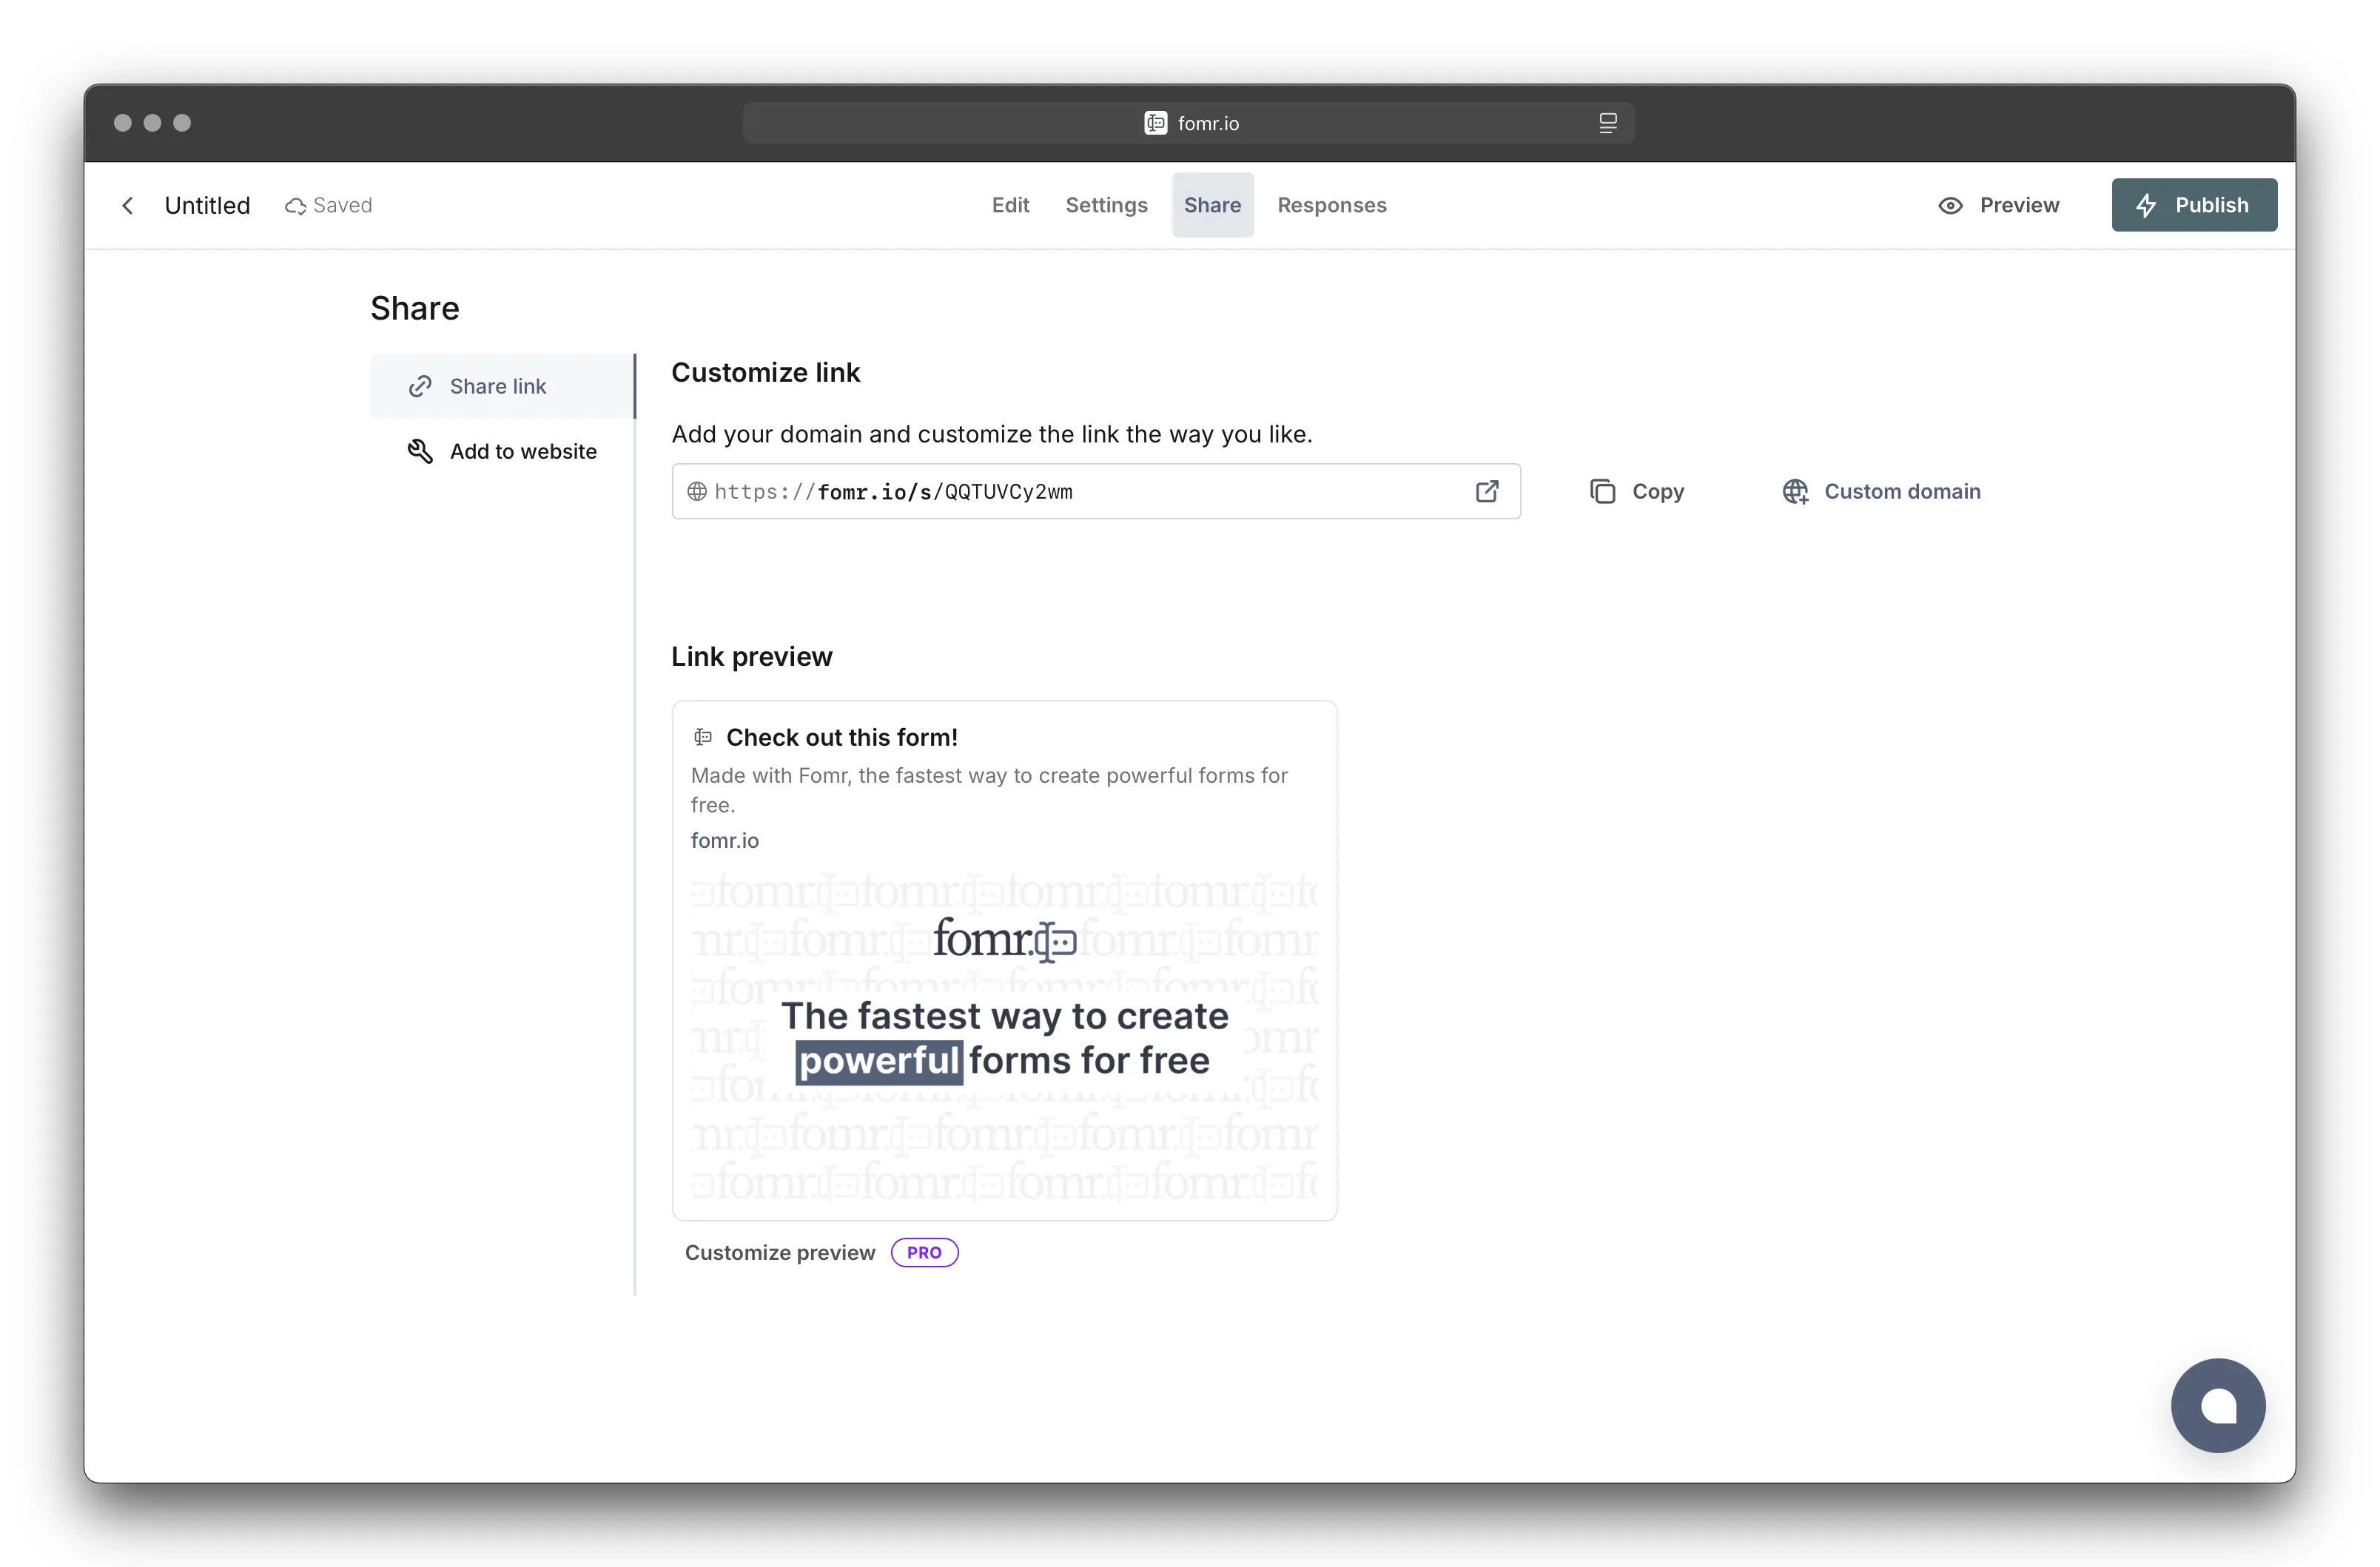Click the eye icon for Preview
The width and height of the screenshot is (2380, 1567).
[x=1950, y=205]
